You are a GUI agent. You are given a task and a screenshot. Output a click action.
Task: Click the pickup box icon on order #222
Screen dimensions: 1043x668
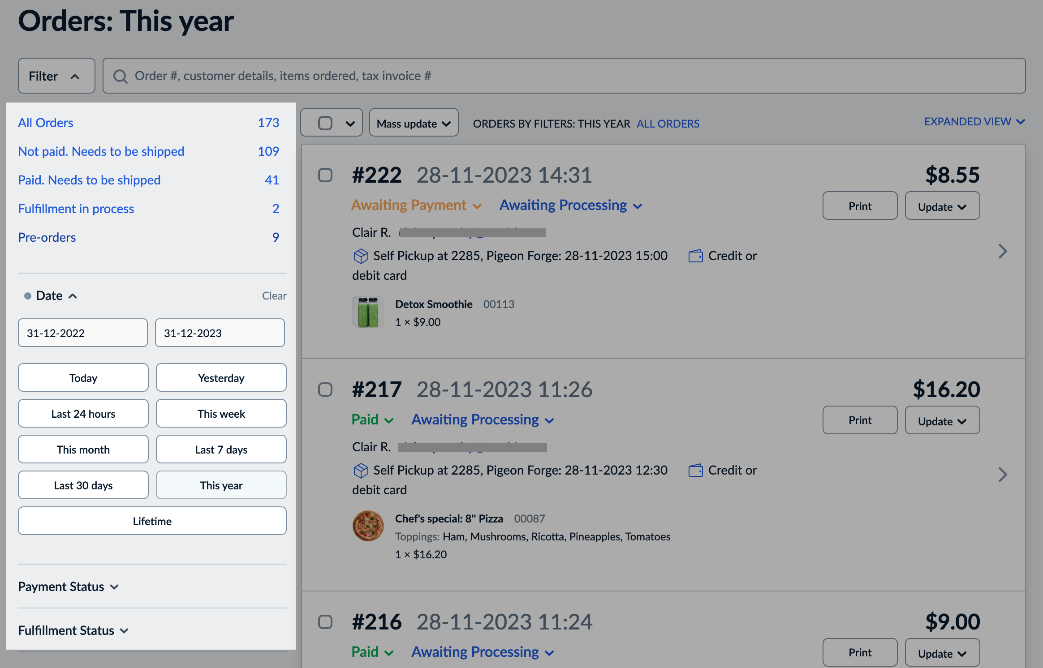tap(361, 256)
